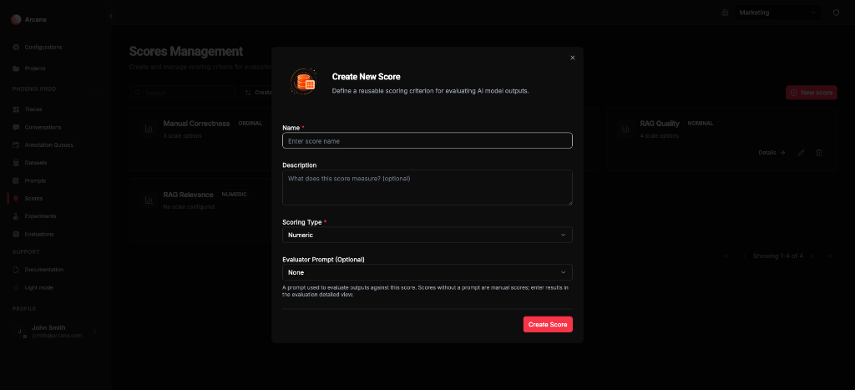Click the RAG Relevance chart icon

(148, 200)
